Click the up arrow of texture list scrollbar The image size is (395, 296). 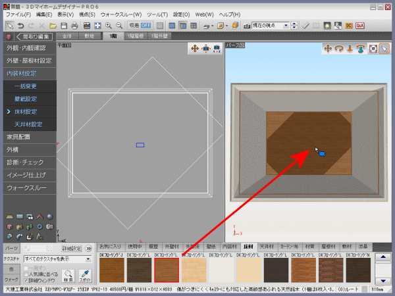coord(383,257)
